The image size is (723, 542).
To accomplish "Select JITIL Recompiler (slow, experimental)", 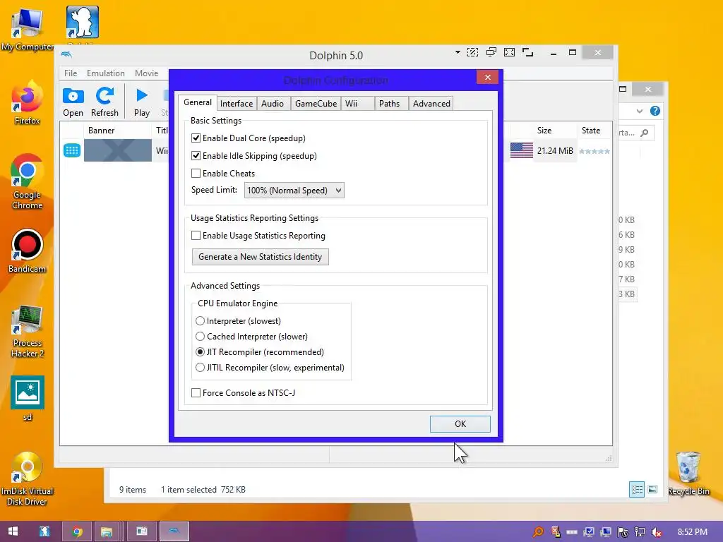I will coord(200,367).
